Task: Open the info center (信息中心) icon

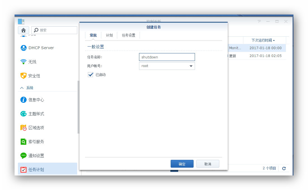Action: click(x=23, y=100)
